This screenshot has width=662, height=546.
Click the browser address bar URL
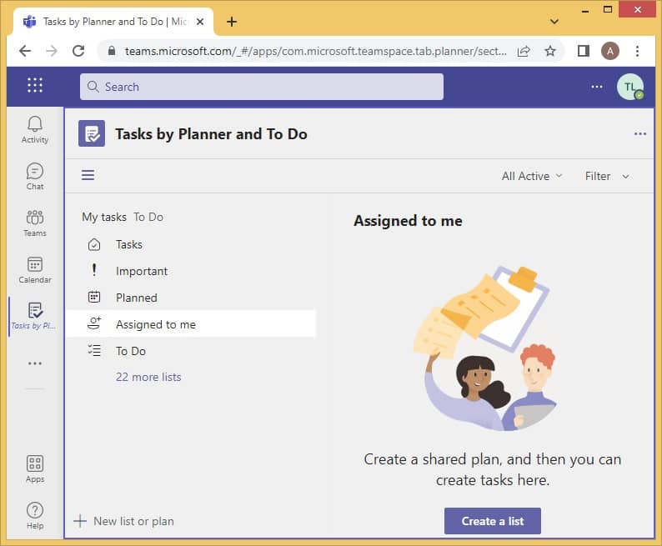click(x=315, y=51)
